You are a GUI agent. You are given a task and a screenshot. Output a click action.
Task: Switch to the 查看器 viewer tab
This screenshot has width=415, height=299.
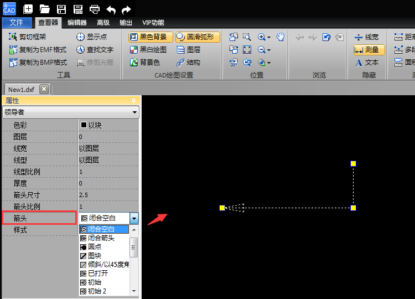[x=48, y=23]
